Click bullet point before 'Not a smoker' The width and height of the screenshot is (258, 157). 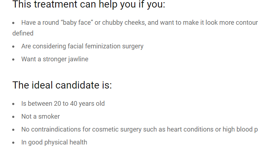14,117
